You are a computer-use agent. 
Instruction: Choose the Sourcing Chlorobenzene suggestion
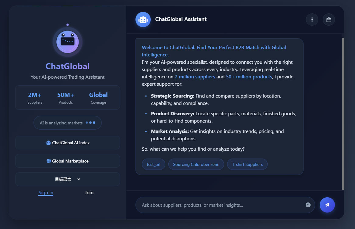(196, 164)
